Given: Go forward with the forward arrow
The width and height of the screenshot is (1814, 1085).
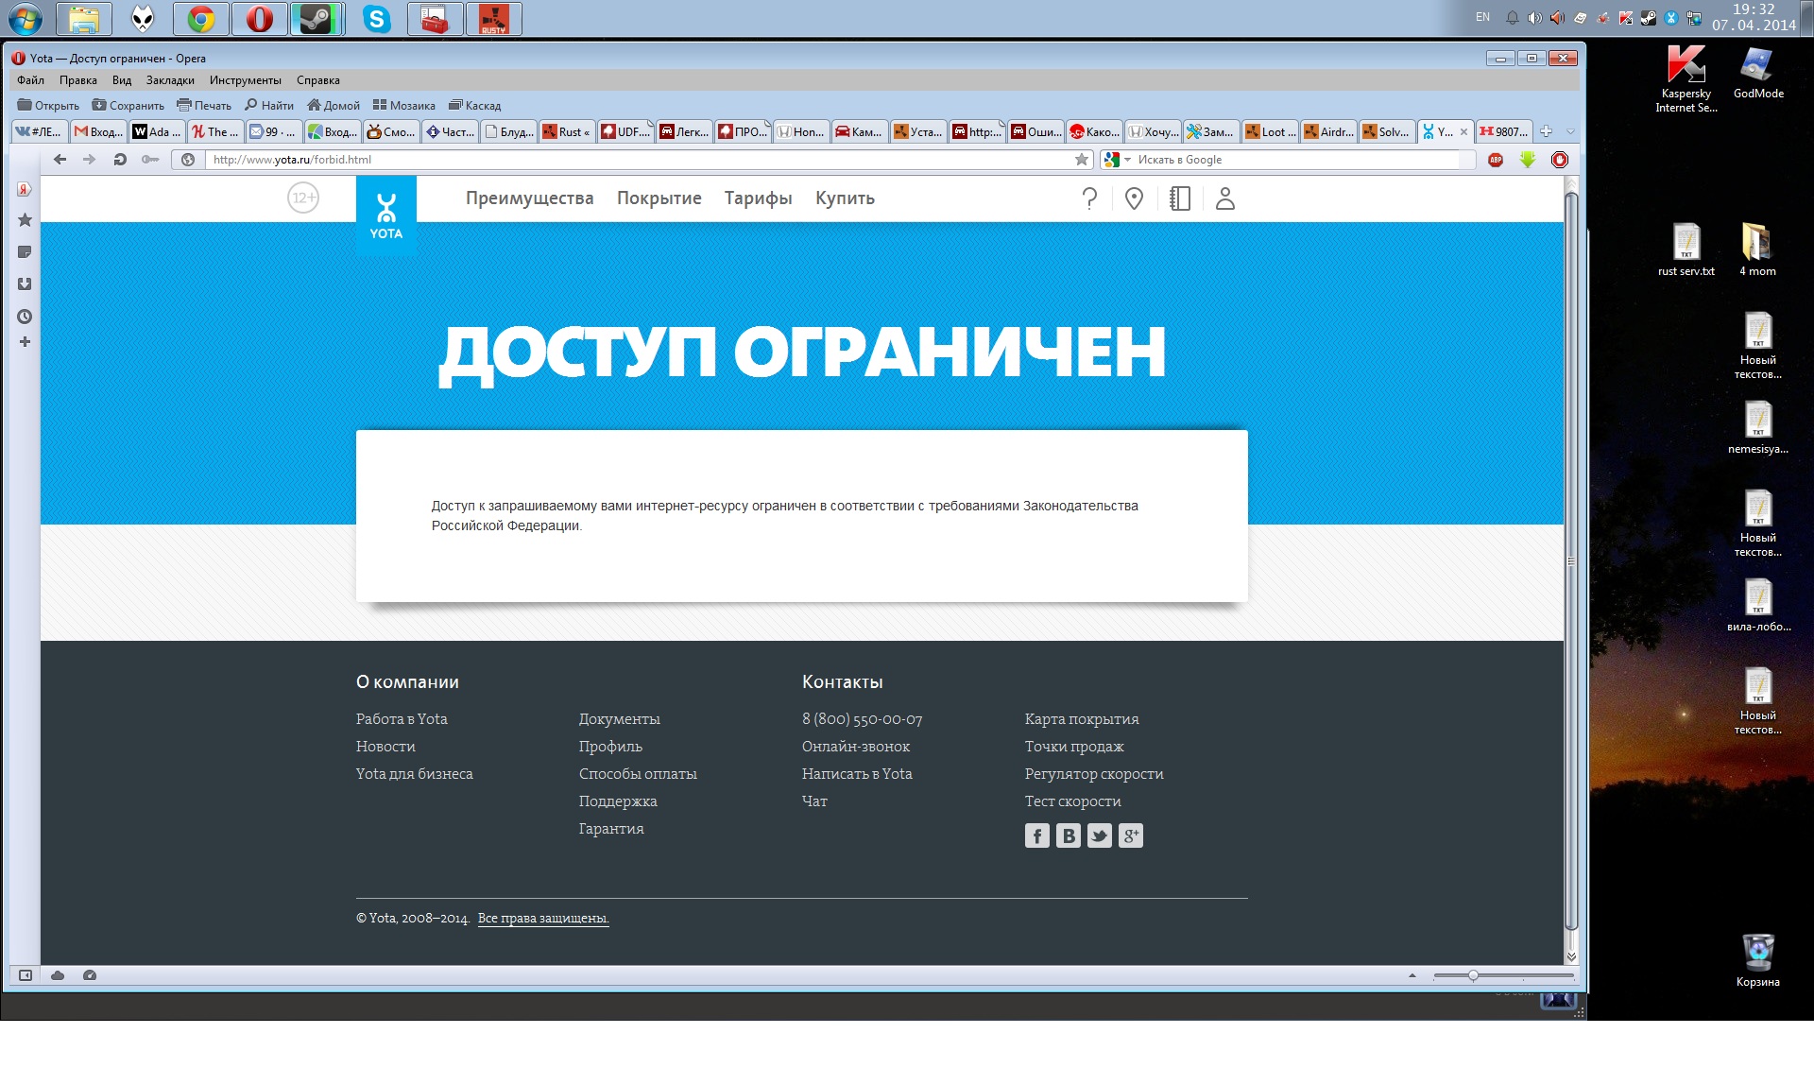Looking at the screenshot, I should tap(90, 160).
